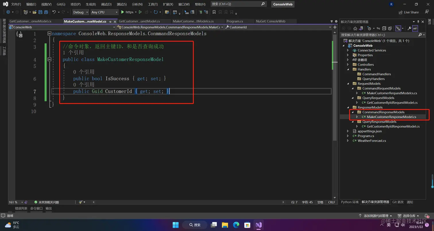Click the new project toolbar icon
The width and height of the screenshot is (434, 231).
pos(26,12)
